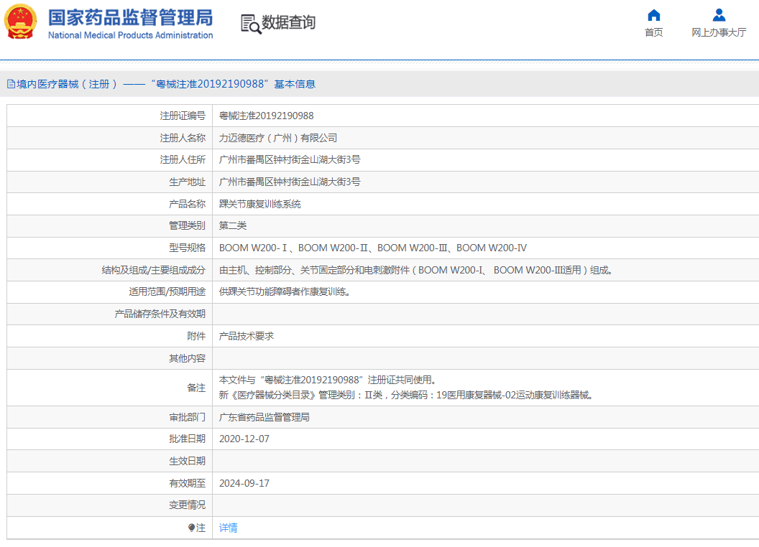This screenshot has width=759, height=547.
Task: Click the 审批部门 row label
Action: pyautogui.click(x=187, y=417)
